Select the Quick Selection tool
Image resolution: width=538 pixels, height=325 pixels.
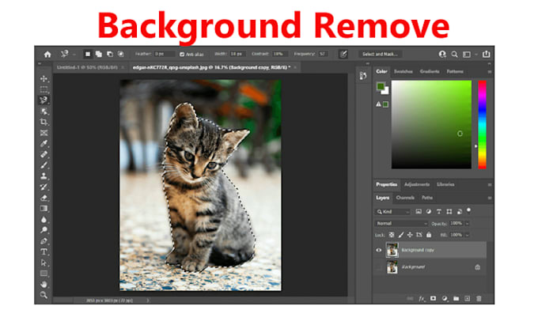pyautogui.click(x=44, y=111)
